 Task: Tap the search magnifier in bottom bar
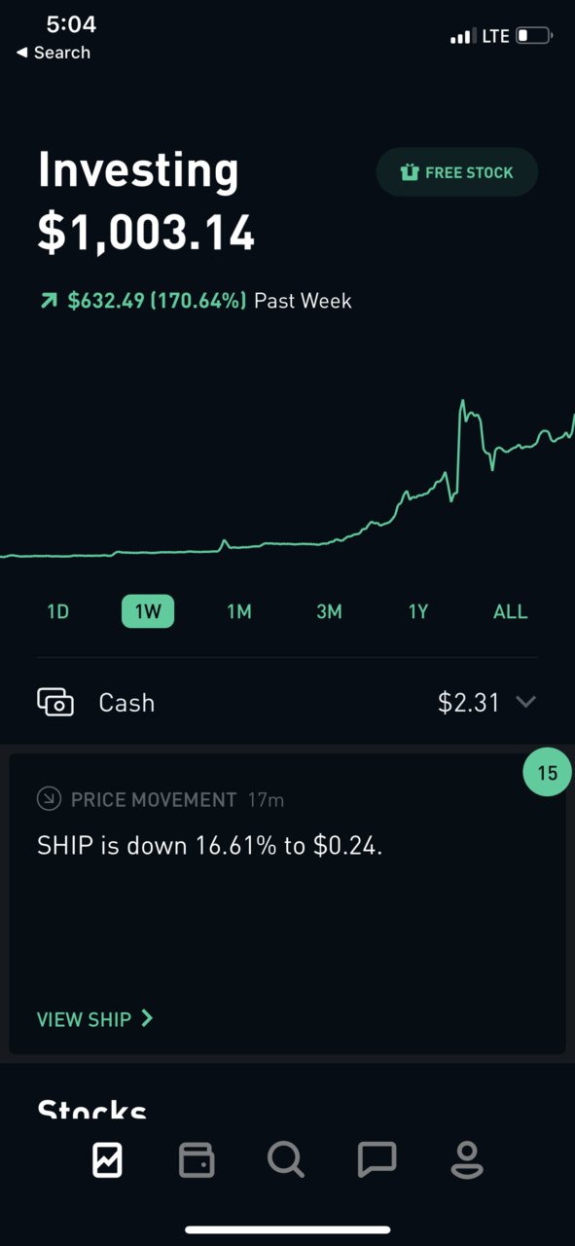click(286, 1159)
